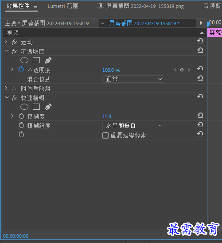This screenshot has height=243, width=222.
Task: Create 4-point polygon mask under 不透明度
Action: (x=36, y=60)
